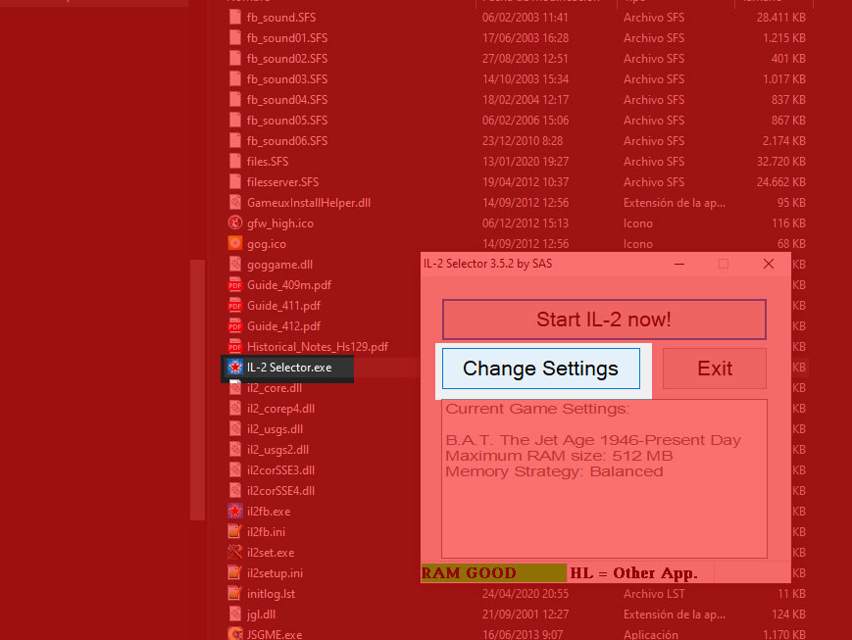
Task: Select the fb_sound01.SFS file name
Action: pyautogui.click(x=287, y=38)
